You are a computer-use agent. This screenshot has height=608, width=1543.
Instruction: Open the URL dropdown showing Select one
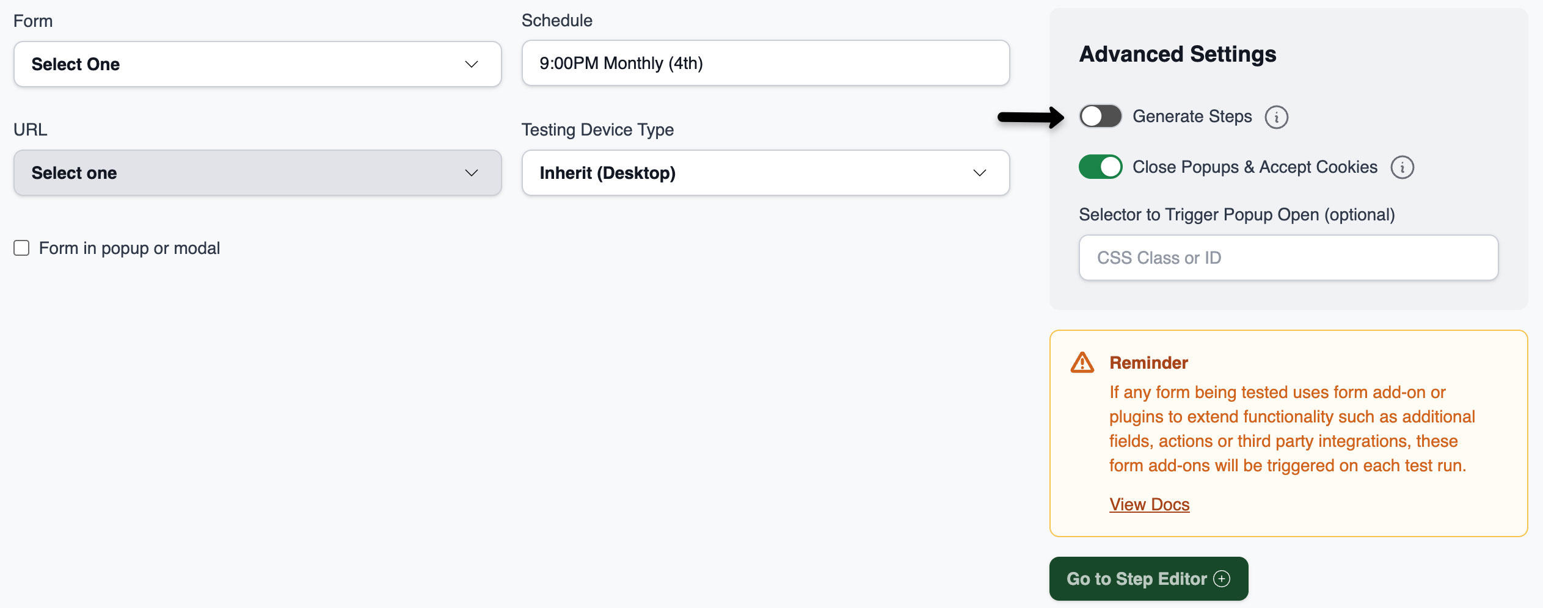tap(257, 173)
